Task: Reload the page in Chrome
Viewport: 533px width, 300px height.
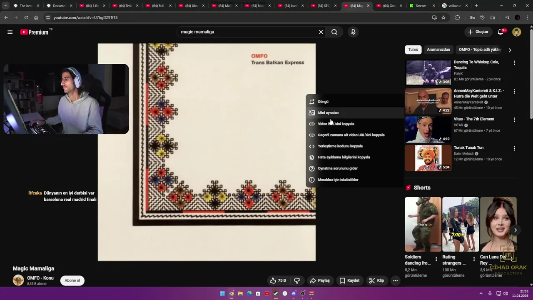Action: point(26,17)
